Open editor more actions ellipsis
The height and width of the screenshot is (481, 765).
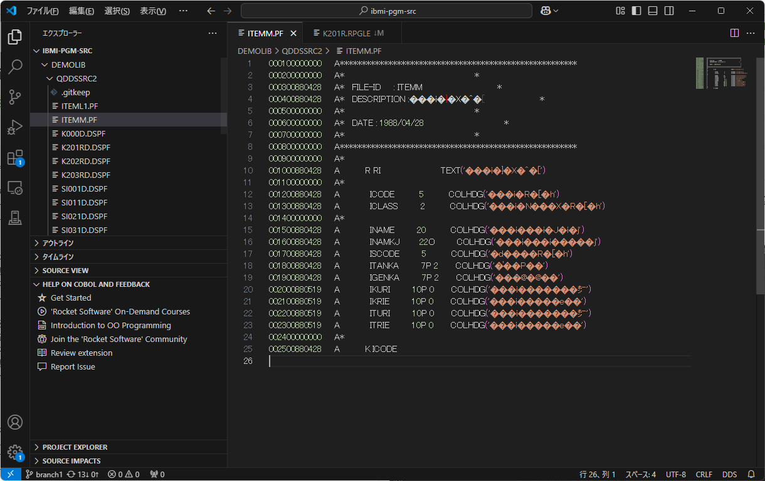(x=751, y=33)
